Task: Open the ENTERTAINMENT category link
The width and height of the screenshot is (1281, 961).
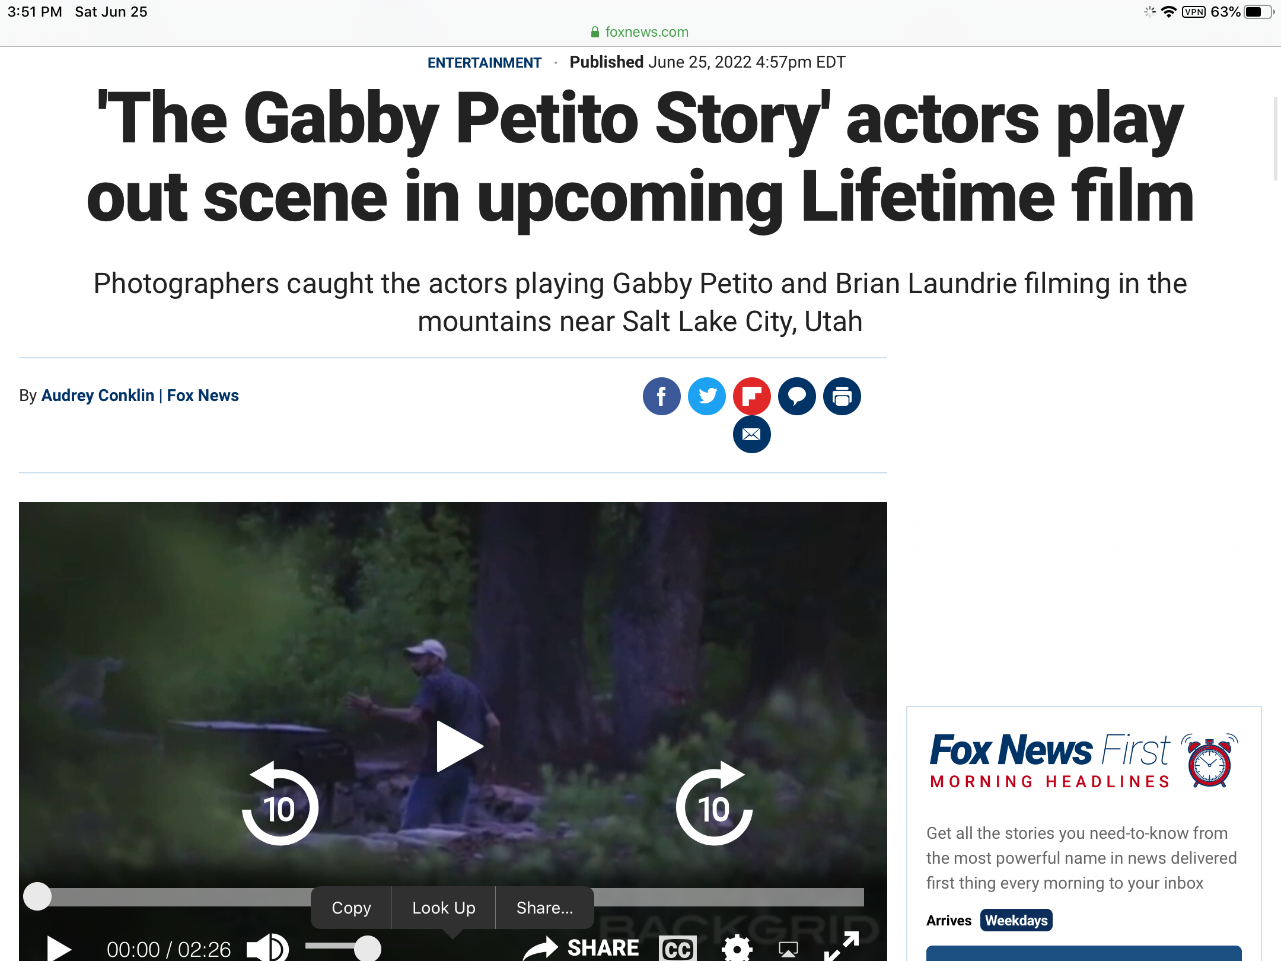Action: pyautogui.click(x=485, y=62)
